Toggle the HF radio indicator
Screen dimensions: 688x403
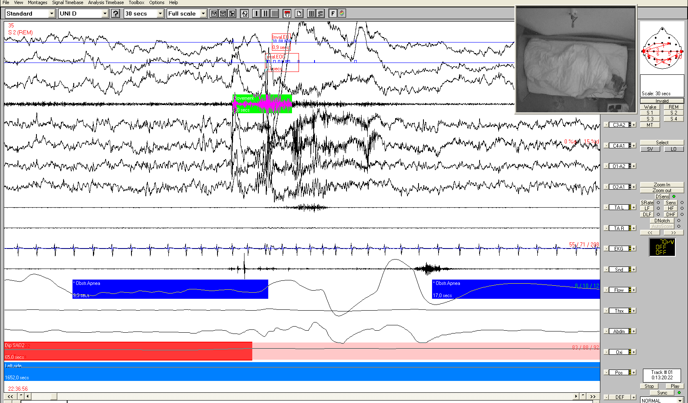click(682, 208)
